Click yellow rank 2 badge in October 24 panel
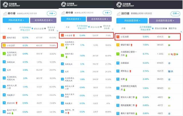183x116 pixels. click(x=62, y=45)
